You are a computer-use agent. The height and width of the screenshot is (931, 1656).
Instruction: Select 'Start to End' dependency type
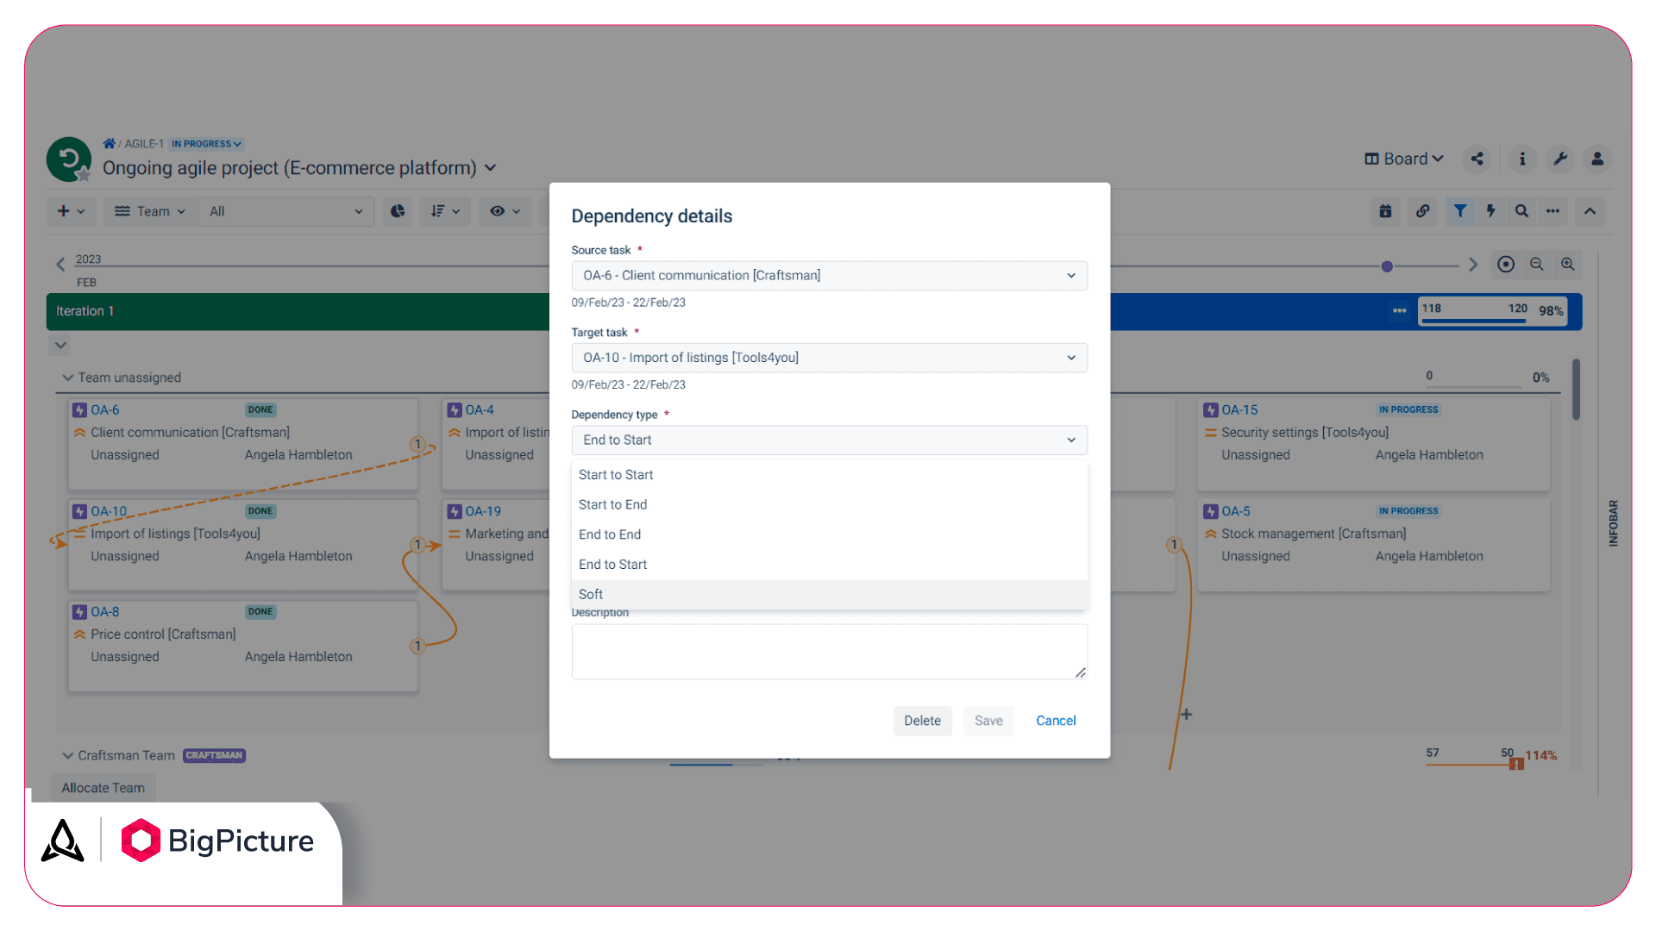(x=829, y=505)
